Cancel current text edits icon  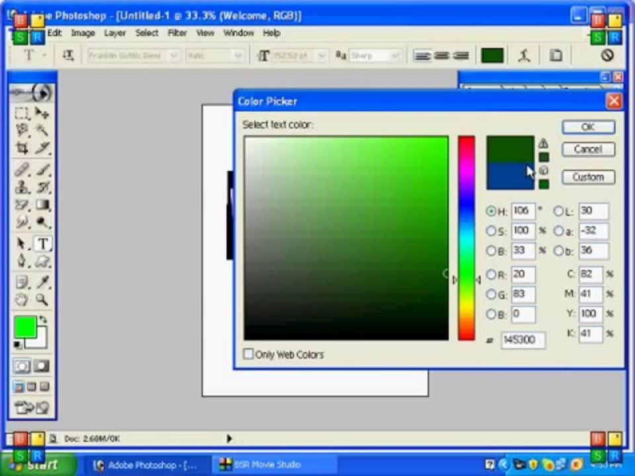click(x=607, y=55)
